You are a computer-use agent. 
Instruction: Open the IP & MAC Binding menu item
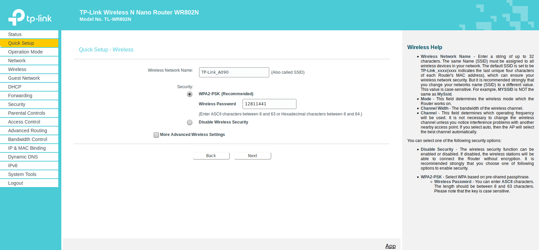[29, 148]
